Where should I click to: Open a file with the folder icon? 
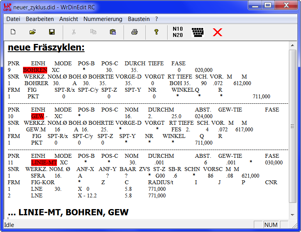tap(33, 32)
